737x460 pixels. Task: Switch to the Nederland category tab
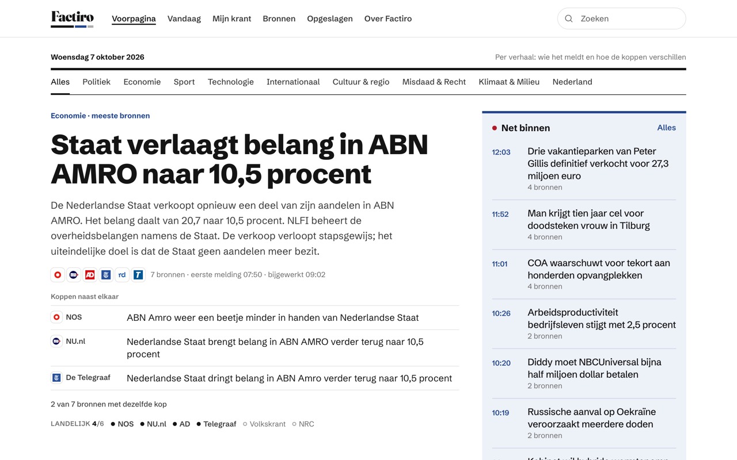point(572,82)
